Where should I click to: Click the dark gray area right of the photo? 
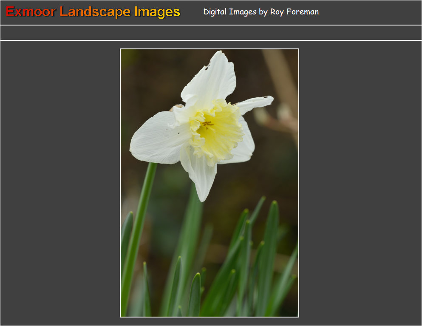coord(360,183)
